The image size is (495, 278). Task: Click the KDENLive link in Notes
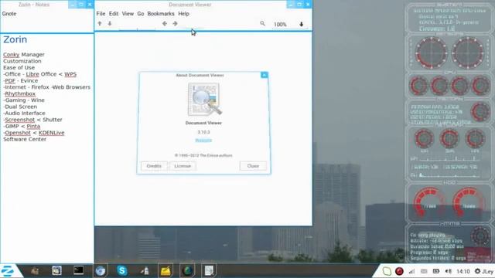coord(52,133)
